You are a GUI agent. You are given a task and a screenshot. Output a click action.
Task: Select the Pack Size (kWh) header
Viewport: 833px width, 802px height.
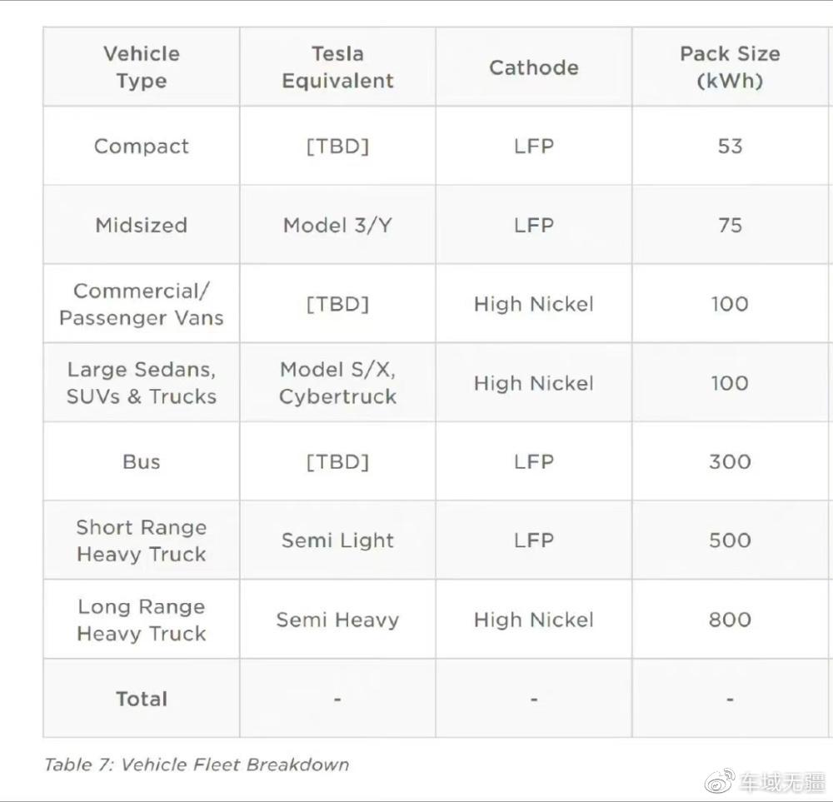click(x=730, y=67)
